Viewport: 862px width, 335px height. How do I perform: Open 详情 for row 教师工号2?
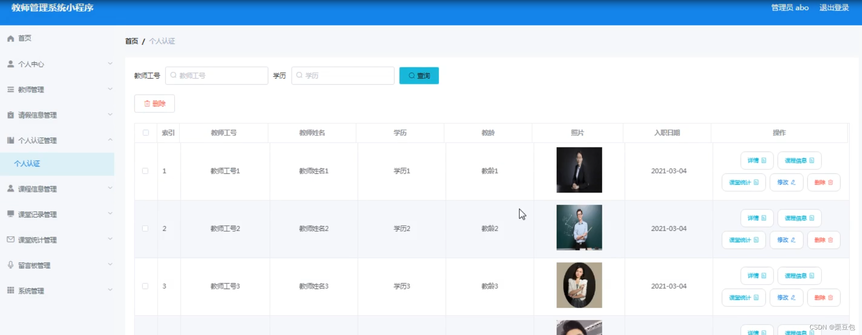coord(757,218)
